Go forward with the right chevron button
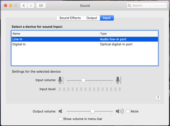This screenshot has width=170, height=126. tap(31, 6)
